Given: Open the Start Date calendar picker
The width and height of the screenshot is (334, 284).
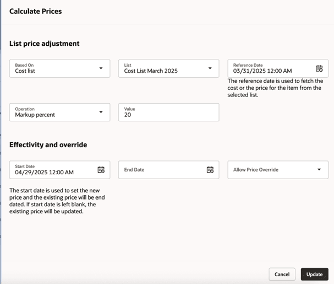Looking at the screenshot, I should coord(101,170).
